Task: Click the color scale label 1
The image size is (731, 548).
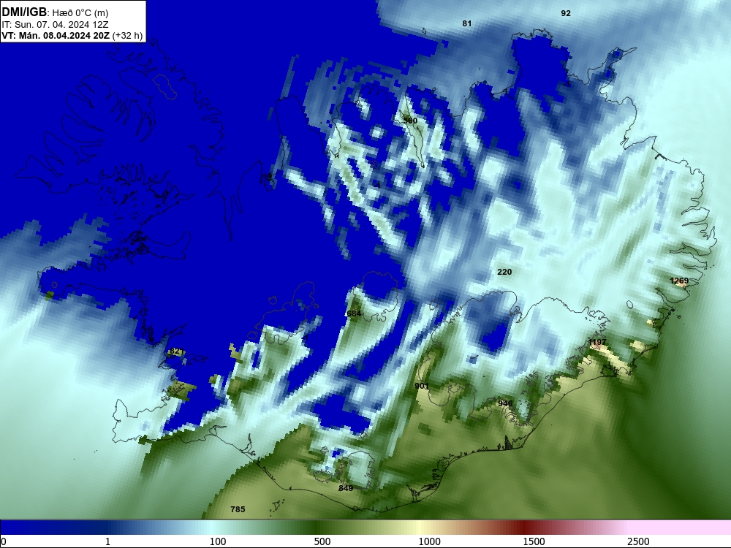Action: point(107,541)
